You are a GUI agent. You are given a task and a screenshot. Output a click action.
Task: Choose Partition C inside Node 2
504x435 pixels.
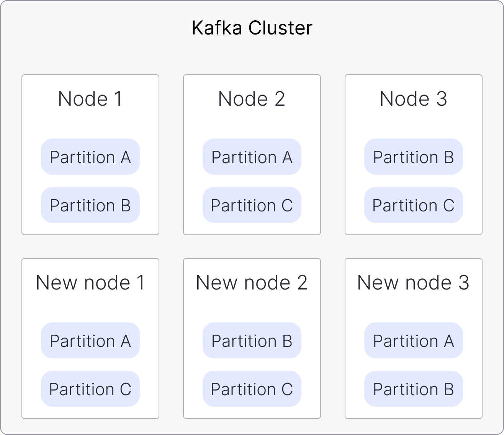click(x=252, y=205)
